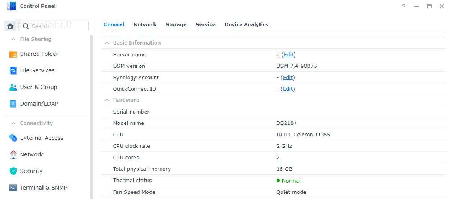Switch to the Storage tab

click(x=176, y=24)
